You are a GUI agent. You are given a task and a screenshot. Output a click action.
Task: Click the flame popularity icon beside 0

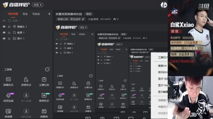coord(114,19)
